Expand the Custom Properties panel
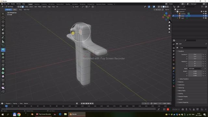The width and height of the screenshot is (208, 117). (x=183, y=102)
